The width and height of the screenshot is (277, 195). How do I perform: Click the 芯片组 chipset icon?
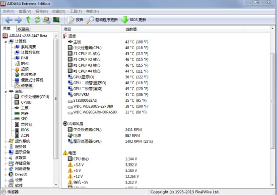pyautogui.click(x=17, y=124)
